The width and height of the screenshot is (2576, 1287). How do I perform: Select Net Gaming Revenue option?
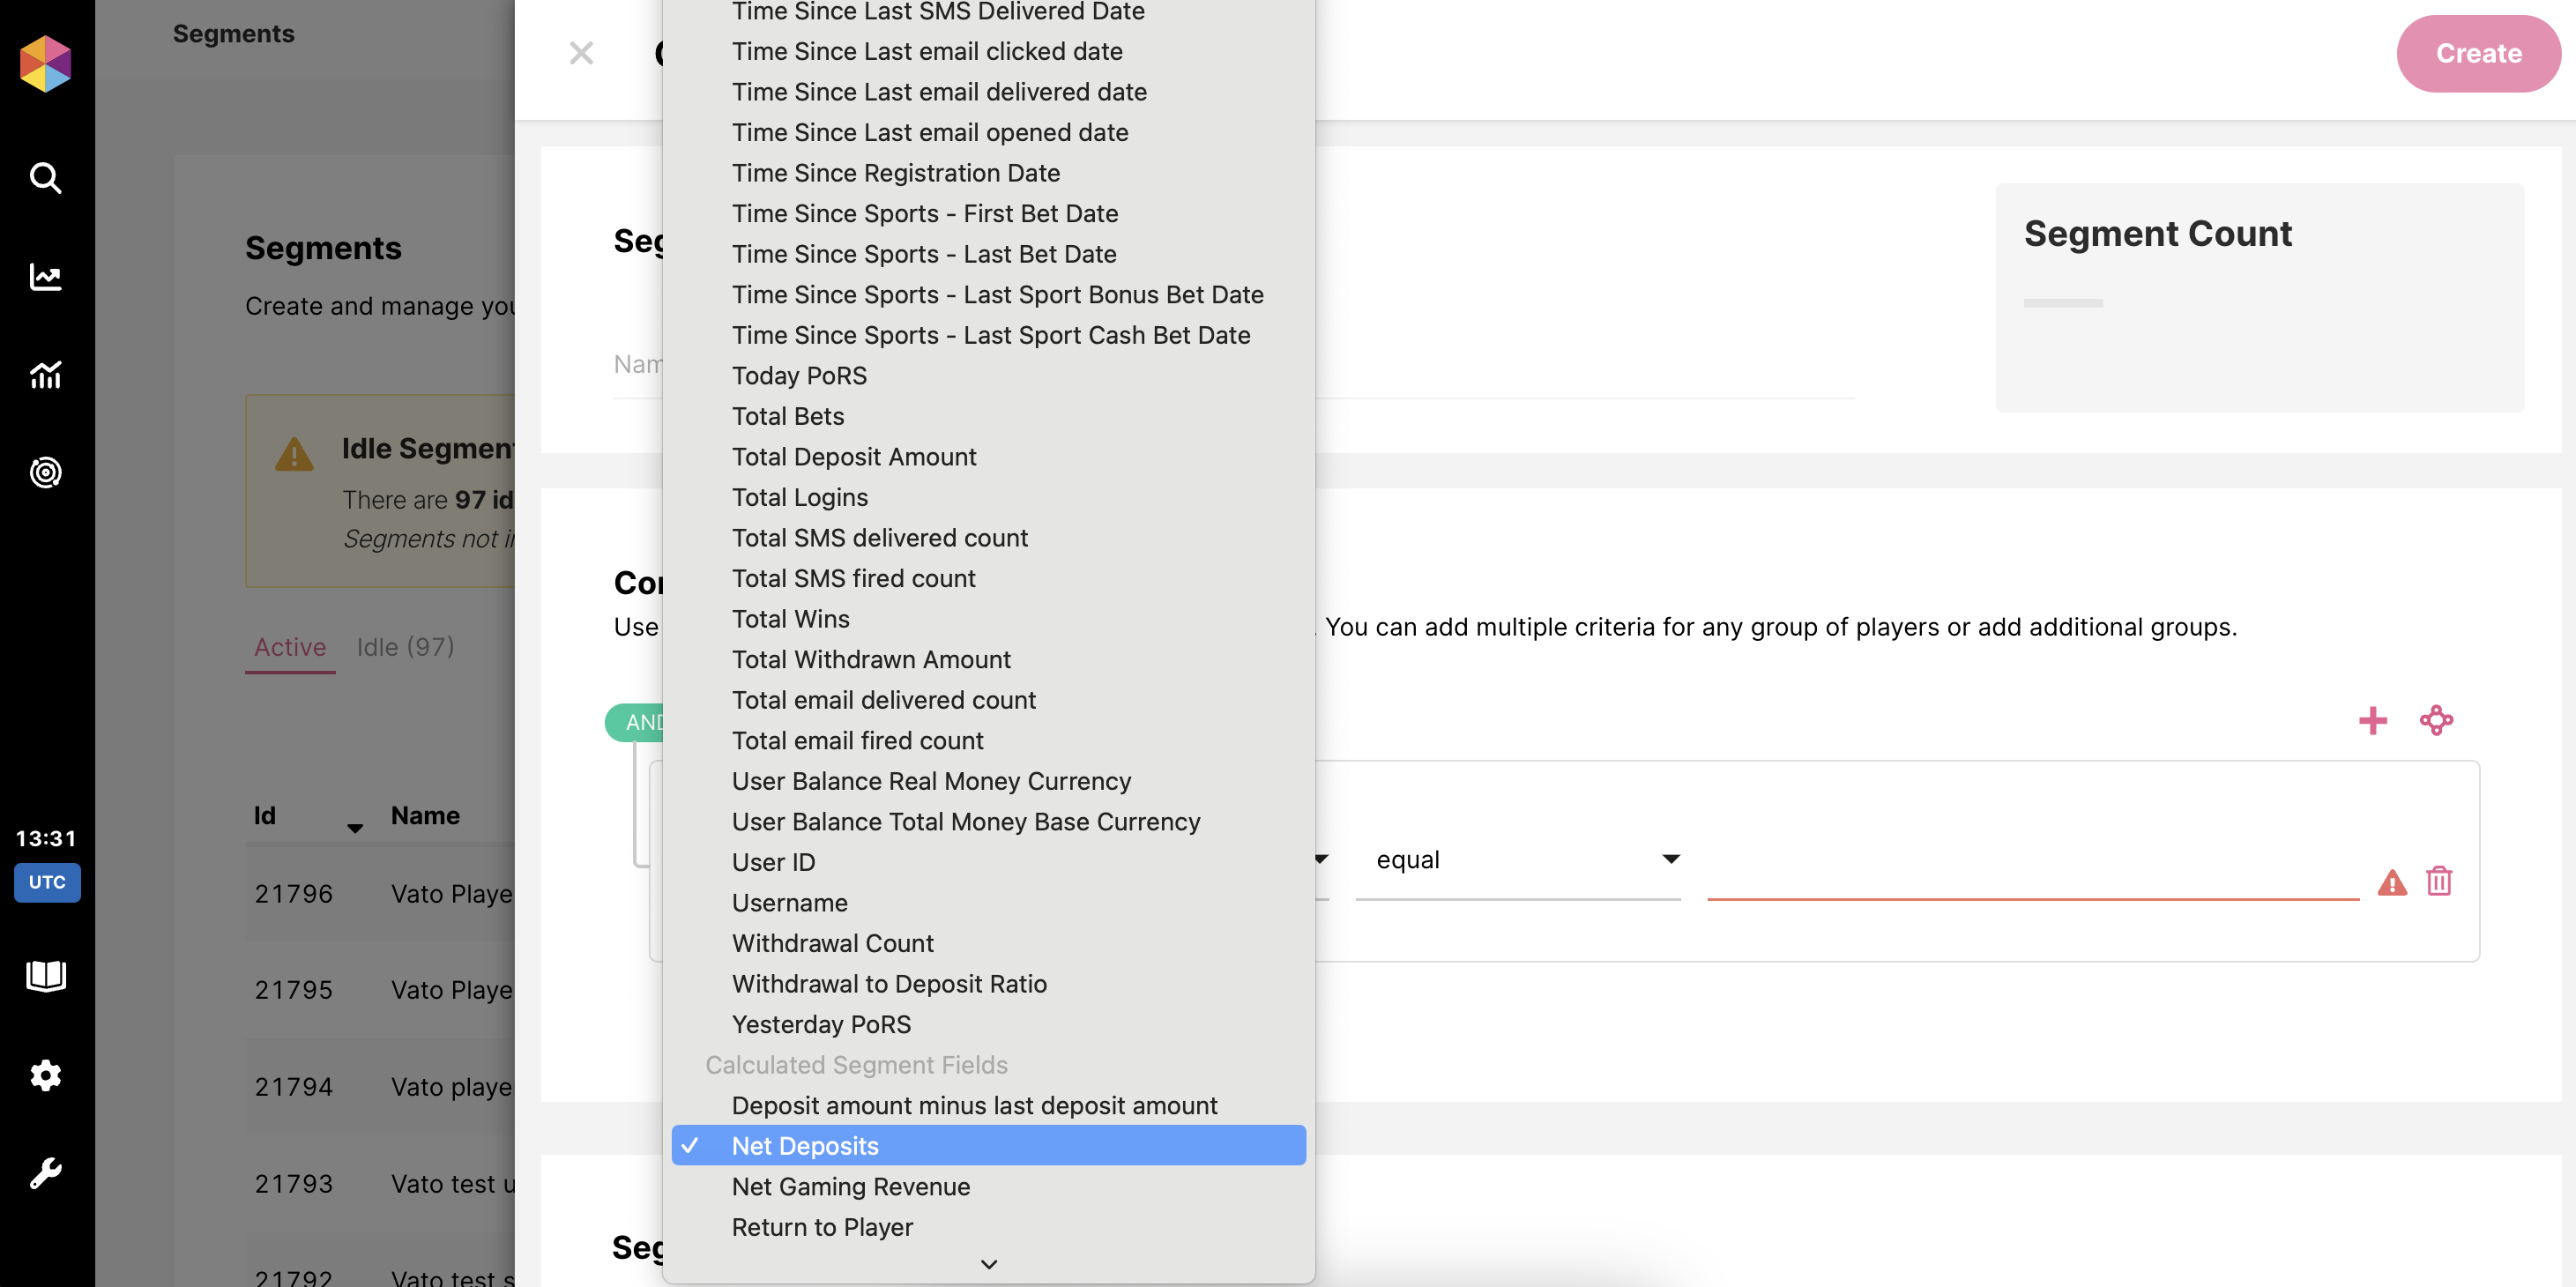click(850, 1186)
